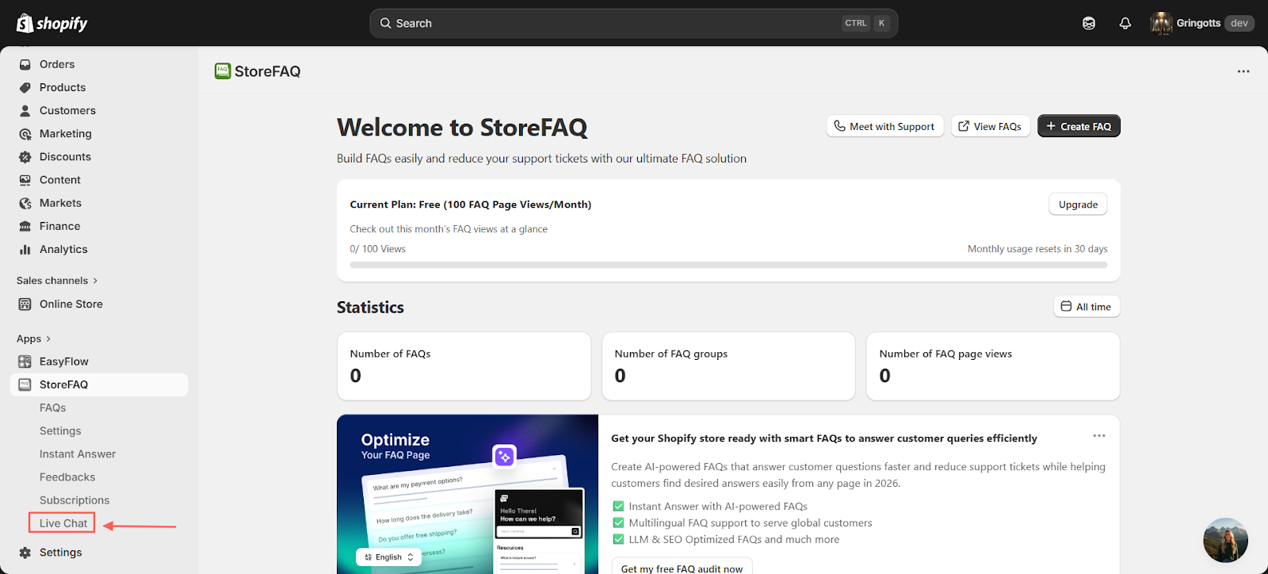Click the StoreFAQ logo in the page header

point(223,71)
